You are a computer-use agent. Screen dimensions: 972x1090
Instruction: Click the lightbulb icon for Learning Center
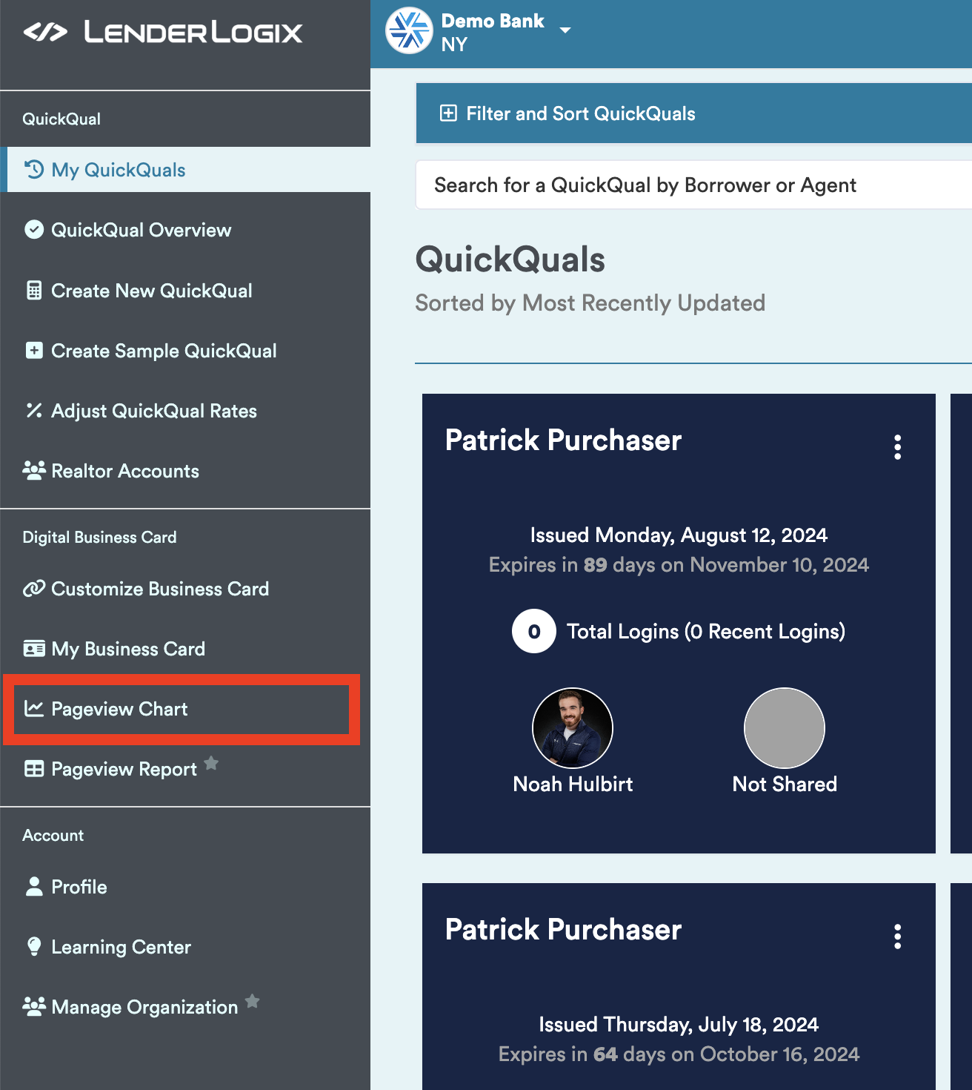pos(34,947)
